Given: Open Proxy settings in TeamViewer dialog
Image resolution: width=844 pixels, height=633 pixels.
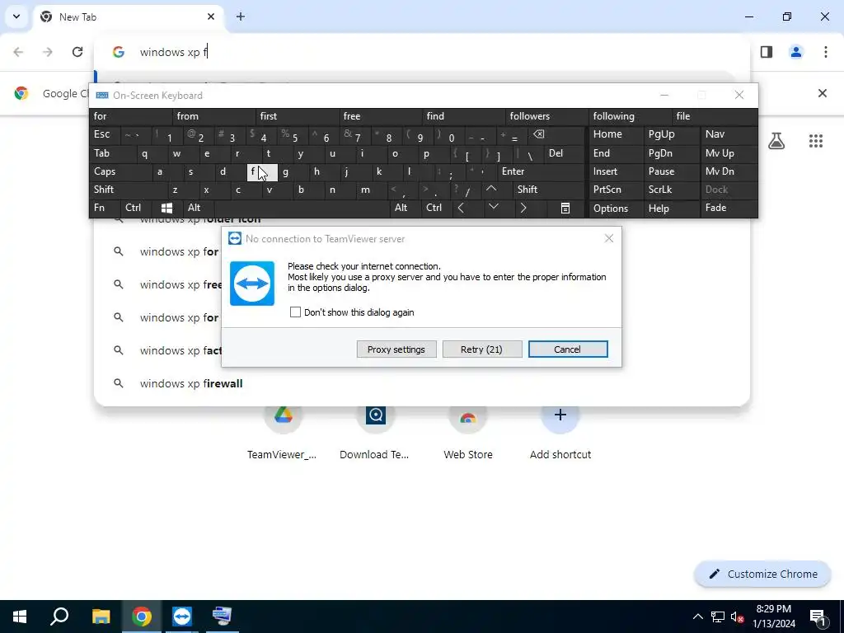Looking at the screenshot, I should [396, 349].
